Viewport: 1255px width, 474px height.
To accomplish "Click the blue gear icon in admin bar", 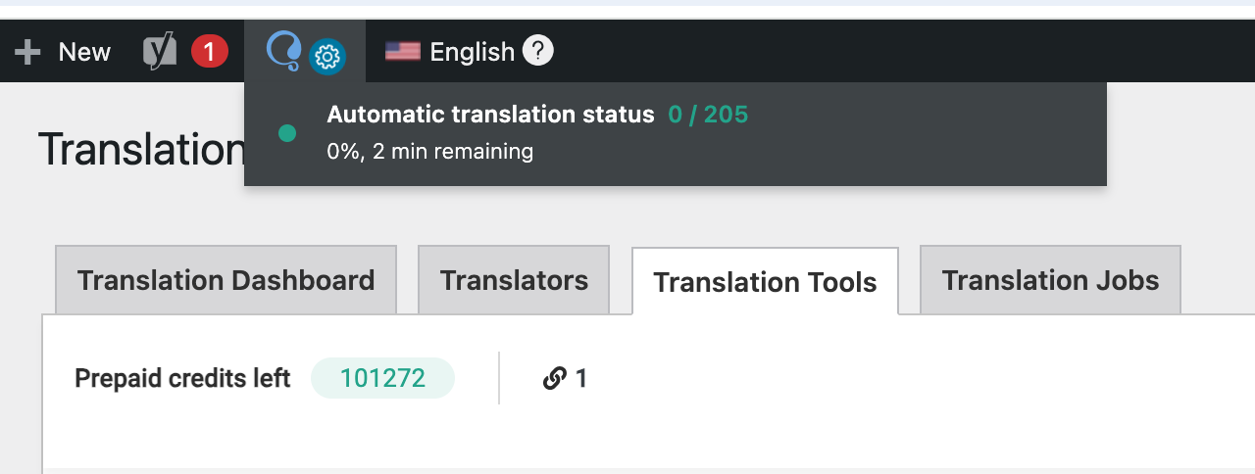I will (x=327, y=58).
